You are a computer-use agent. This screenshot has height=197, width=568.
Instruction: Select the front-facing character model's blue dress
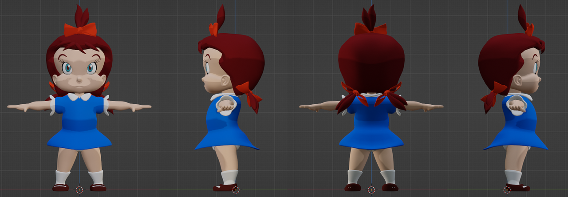coord(79,122)
